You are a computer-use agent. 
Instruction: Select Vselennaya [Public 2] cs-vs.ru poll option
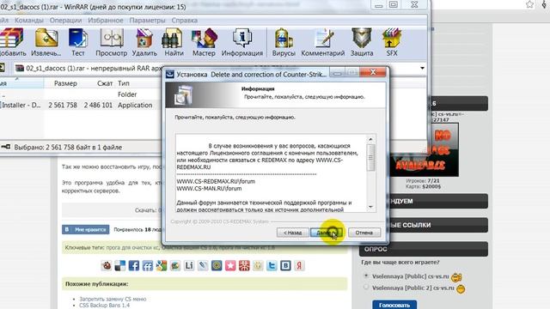click(366, 287)
